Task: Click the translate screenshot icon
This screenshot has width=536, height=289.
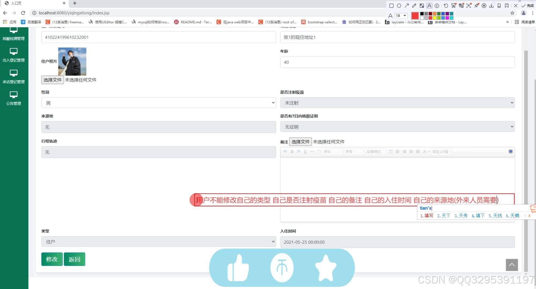Action: click(461, 6)
